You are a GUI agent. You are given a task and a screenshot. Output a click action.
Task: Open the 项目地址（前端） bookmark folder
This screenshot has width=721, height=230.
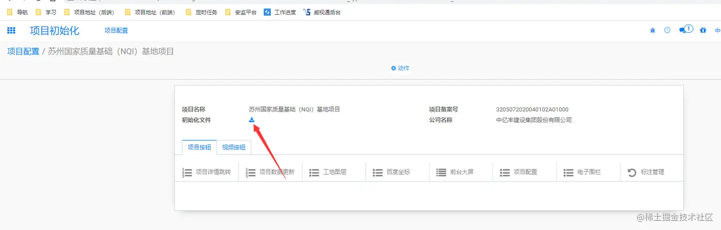tap(150, 12)
